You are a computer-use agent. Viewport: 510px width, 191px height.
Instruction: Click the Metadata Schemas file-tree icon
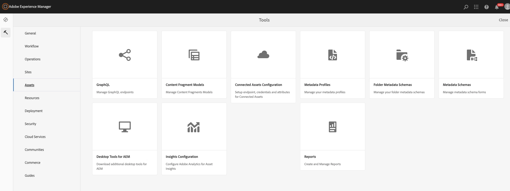(x=472, y=55)
